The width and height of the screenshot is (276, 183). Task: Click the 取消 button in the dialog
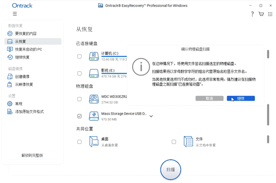click(209, 98)
